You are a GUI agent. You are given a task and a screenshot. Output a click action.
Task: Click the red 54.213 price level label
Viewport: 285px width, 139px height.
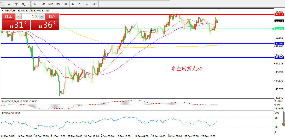pos(279,15)
